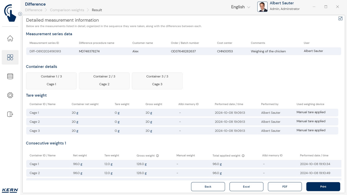Click the Total applied weight info icon

tap(243, 156)
